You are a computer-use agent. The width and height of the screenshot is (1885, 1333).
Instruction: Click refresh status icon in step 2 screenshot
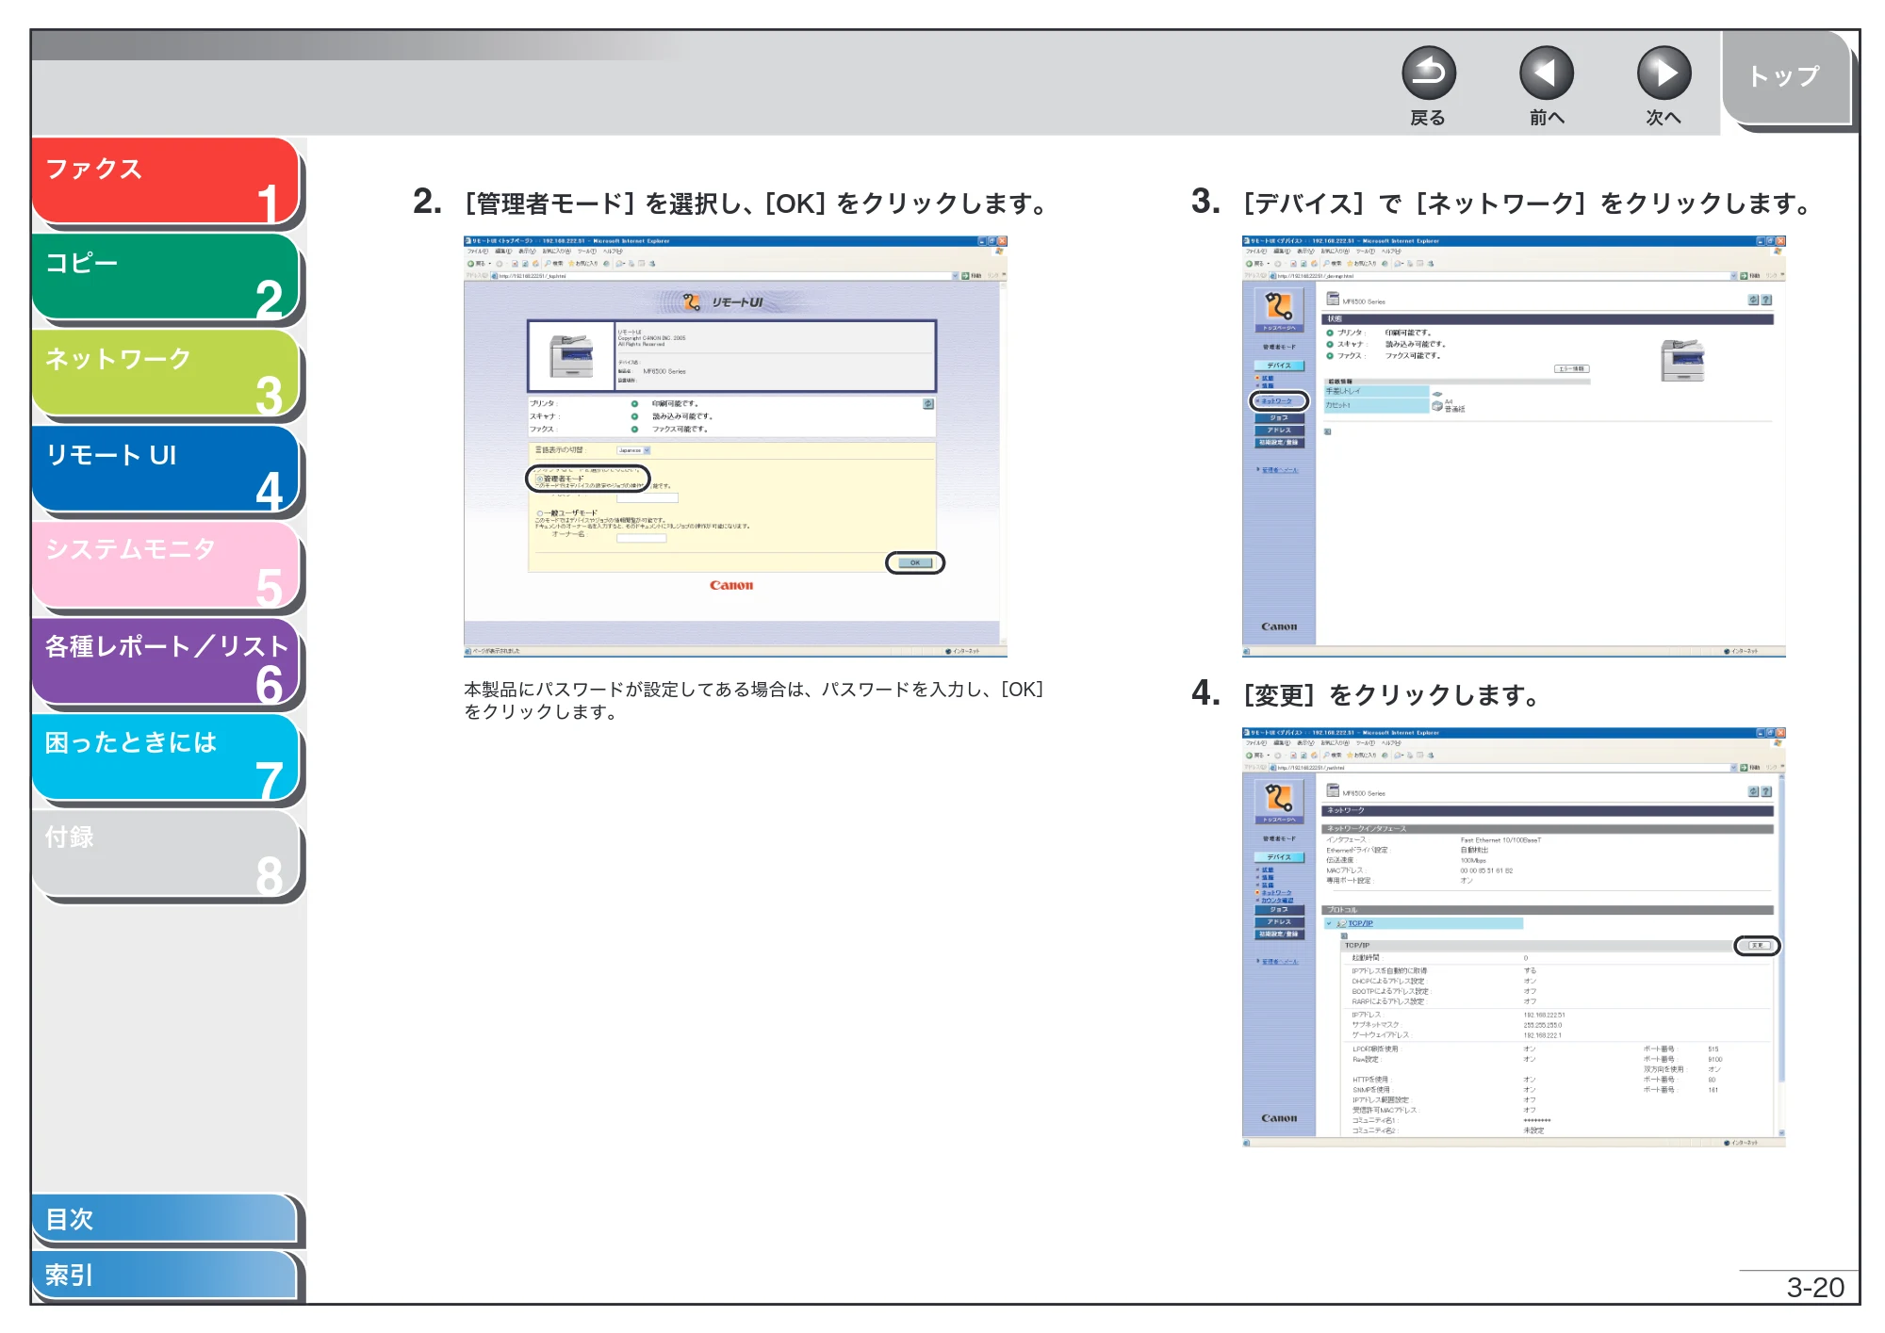tap(928, 404)
